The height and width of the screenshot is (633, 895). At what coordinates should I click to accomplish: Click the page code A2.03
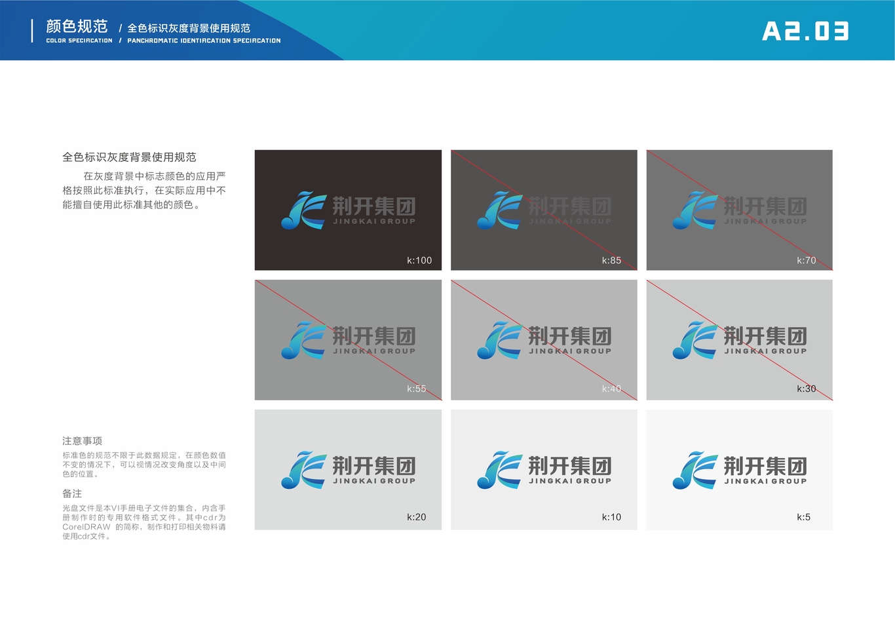click(x=805, y=31)
